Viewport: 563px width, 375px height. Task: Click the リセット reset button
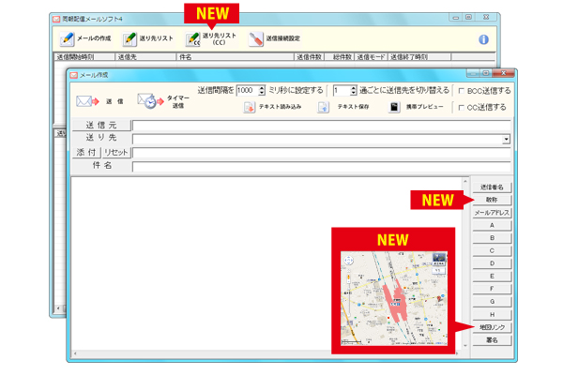pos(116,152)
